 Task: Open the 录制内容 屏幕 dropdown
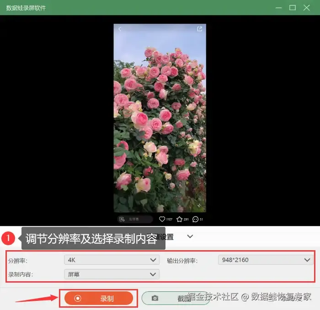[112, 274]
